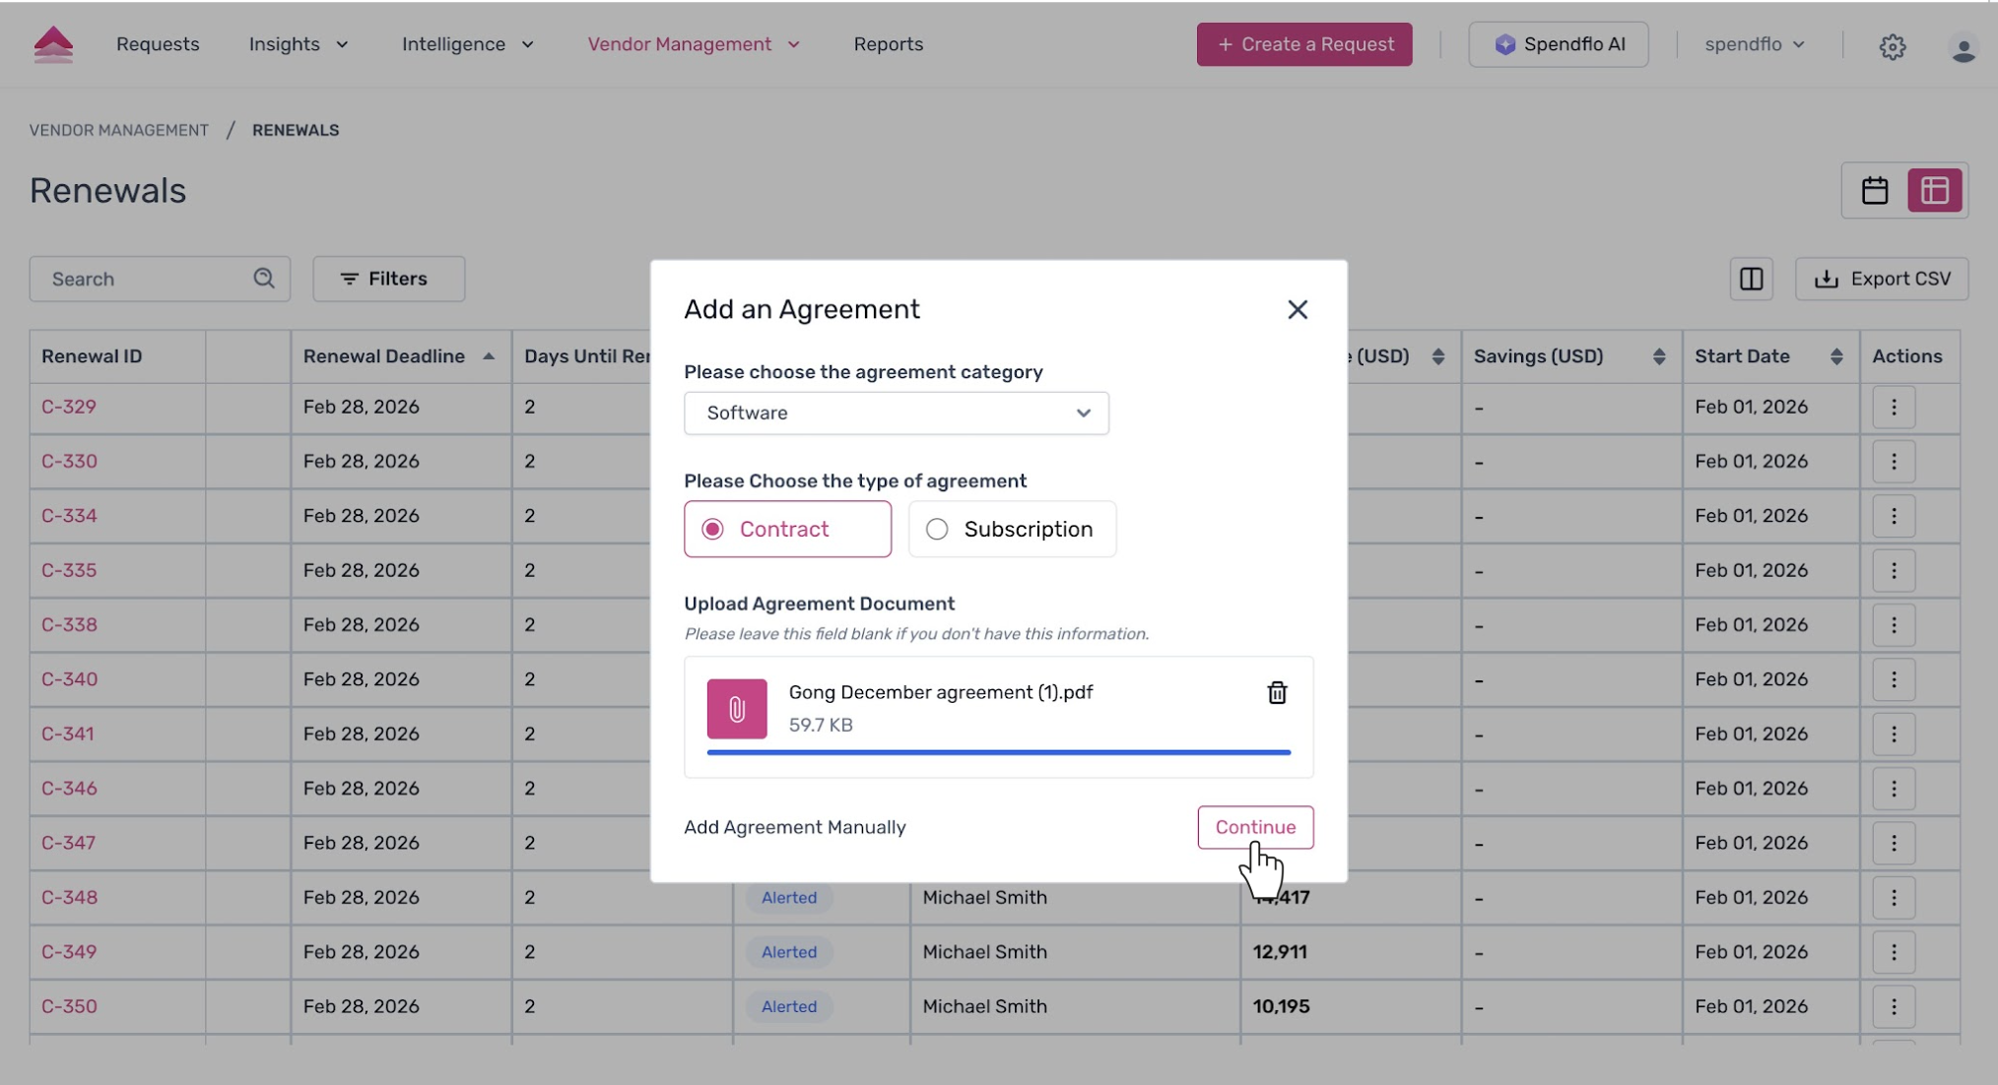
Task: Switch to calendar view of renewals
Action: pyautogui.click(x=1874, y=190)
